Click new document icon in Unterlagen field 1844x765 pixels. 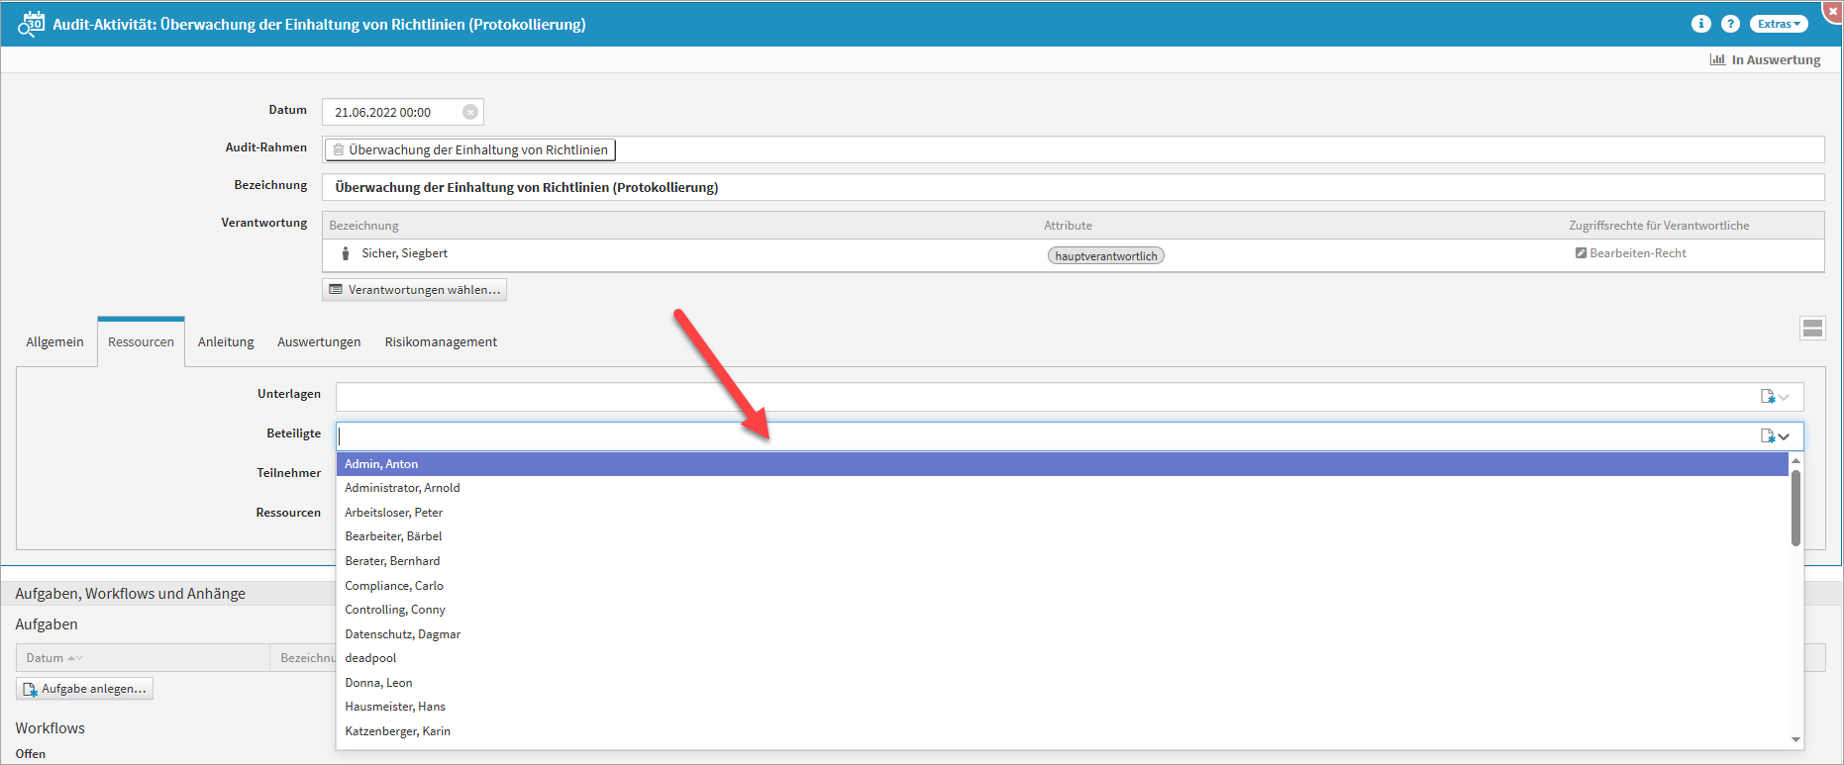[x=1767, y=397]
